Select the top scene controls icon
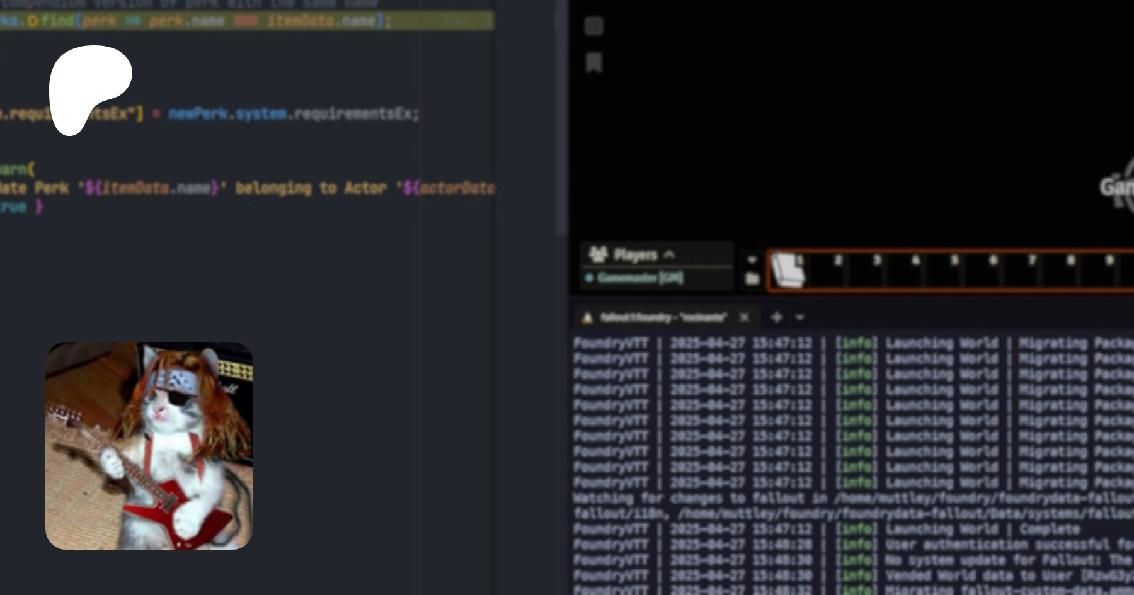This screenshot has width=1134, height=595. 593,26
